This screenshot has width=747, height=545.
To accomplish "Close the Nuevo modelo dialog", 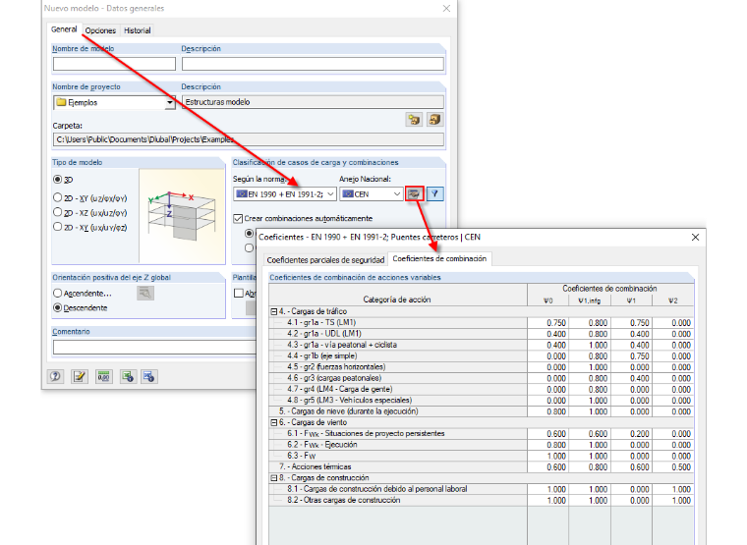I will [x=446, y=9].
